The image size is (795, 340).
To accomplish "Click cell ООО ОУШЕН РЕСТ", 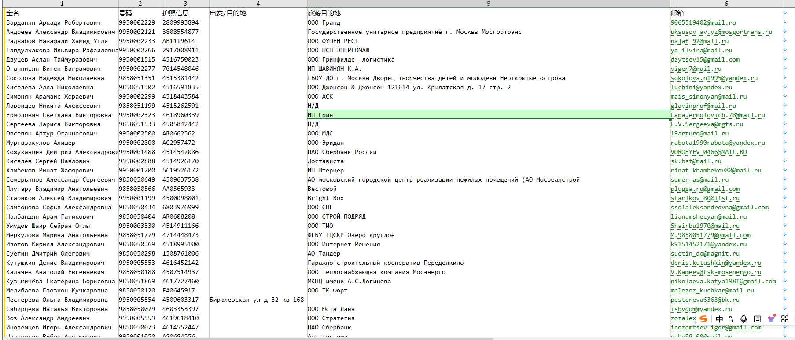I will pyautogui.click(x=333, y=41).
